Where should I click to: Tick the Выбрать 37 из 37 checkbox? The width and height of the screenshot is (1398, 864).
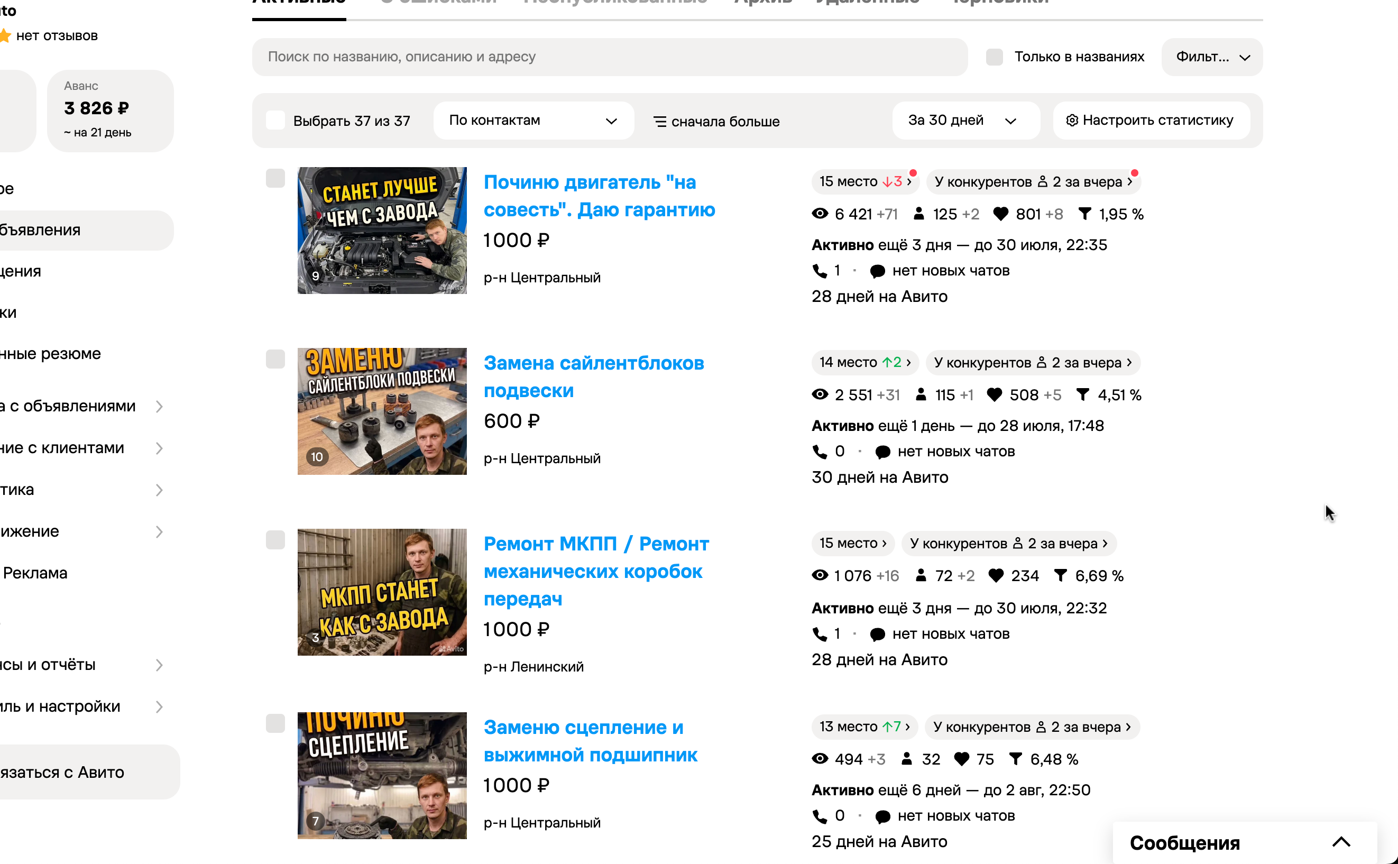pos(275,121)
